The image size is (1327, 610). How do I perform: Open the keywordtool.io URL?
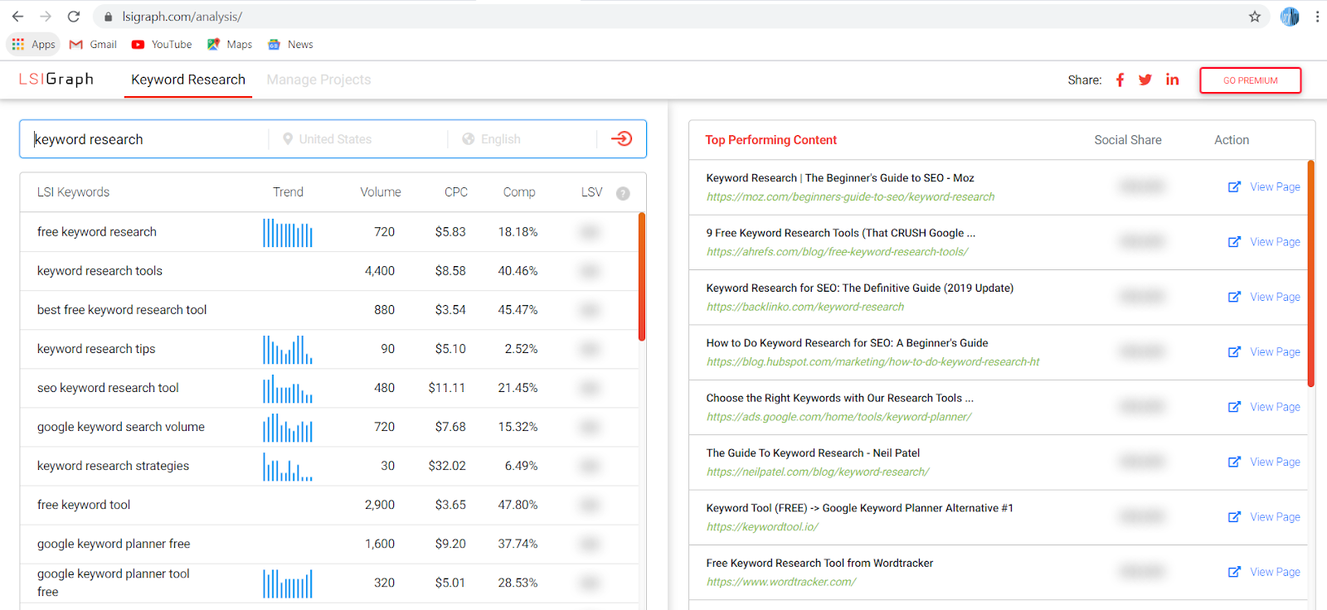pos(762,526)
